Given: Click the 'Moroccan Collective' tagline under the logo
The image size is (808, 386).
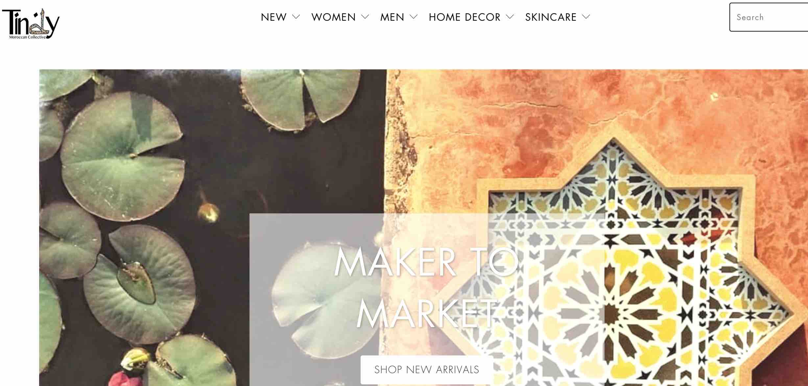Looking at the screenshot, I should [x=28, y=37].
